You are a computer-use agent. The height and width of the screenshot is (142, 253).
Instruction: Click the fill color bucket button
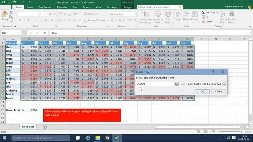click(45, 20)
